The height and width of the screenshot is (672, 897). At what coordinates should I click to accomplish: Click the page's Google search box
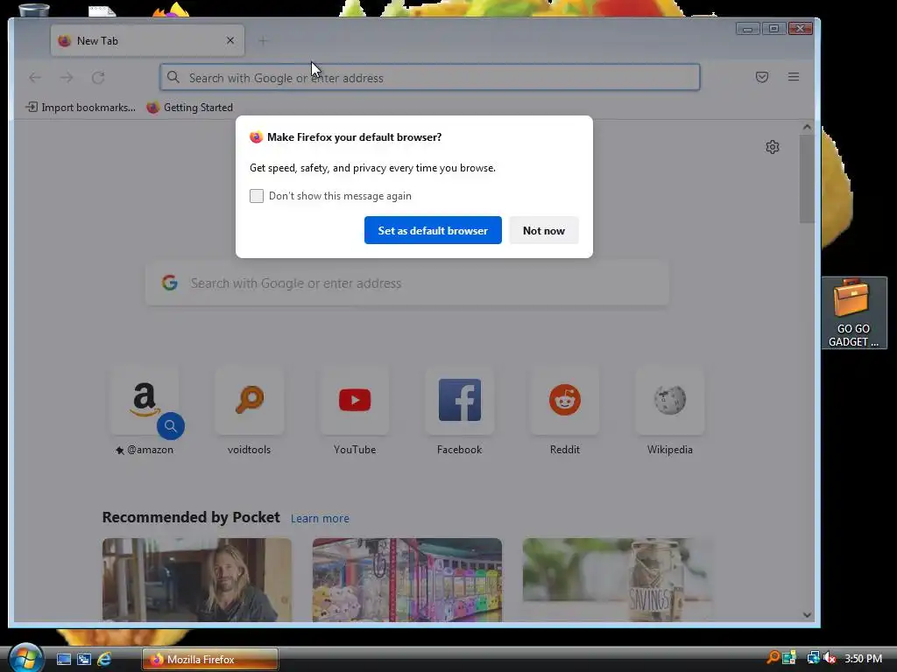tap(406, 283)
